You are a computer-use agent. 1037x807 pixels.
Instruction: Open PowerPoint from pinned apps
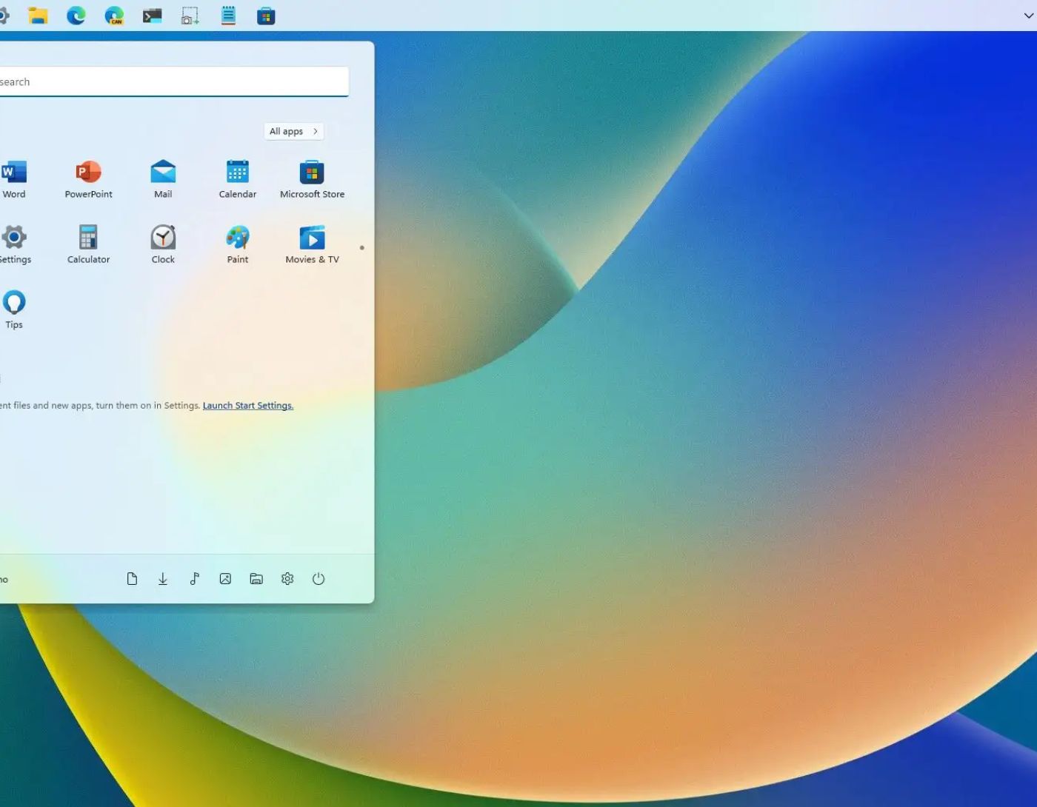coord(88,180)
